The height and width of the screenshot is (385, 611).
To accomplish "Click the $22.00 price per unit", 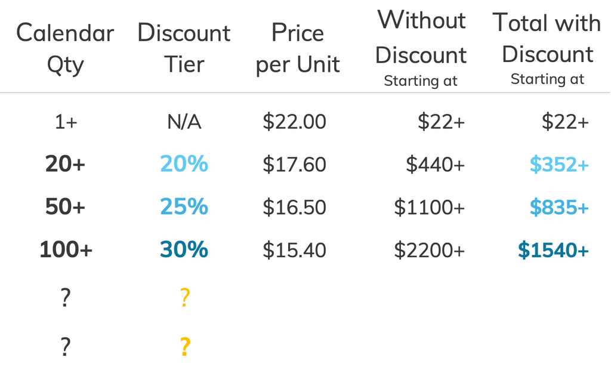I will 294,122.
